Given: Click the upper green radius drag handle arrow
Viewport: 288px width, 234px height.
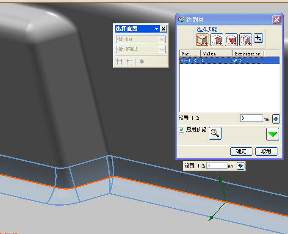Looking at the screenshot, I should click(x=220, y=180).
